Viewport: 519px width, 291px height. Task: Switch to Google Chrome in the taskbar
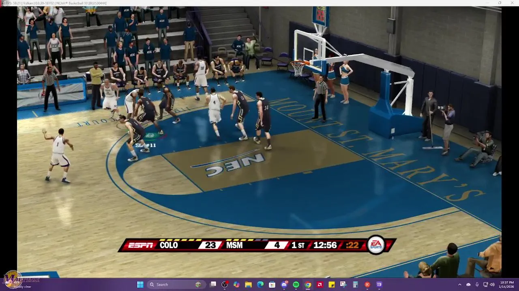pos(308,285)
